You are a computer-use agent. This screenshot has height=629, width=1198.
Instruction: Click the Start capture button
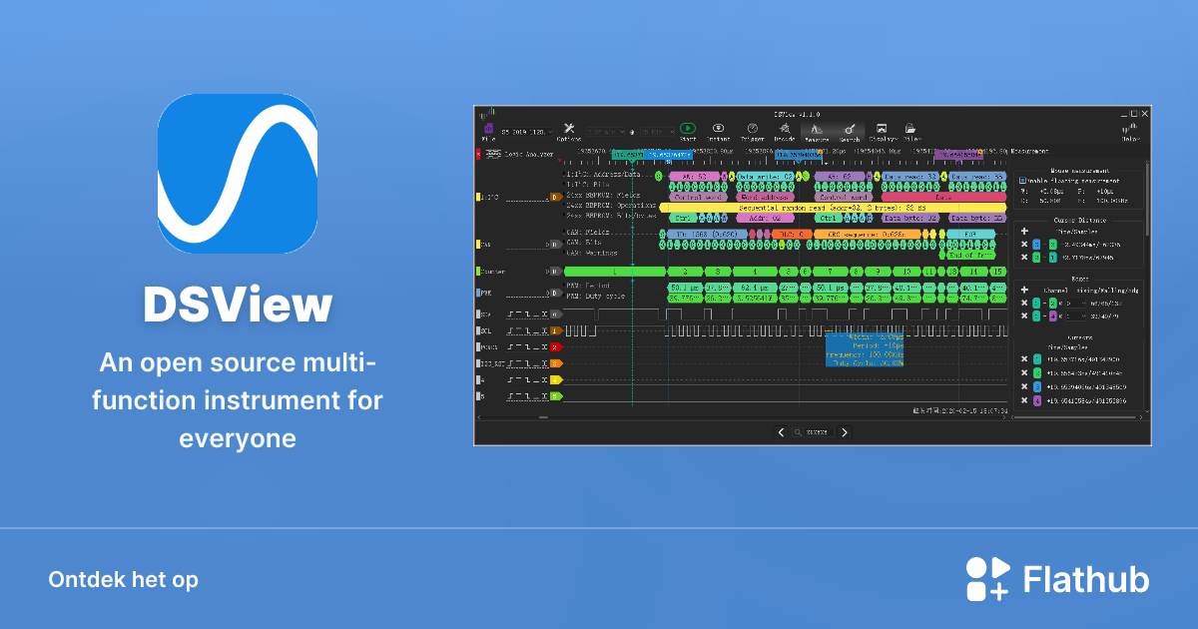(x=688, y=131)
